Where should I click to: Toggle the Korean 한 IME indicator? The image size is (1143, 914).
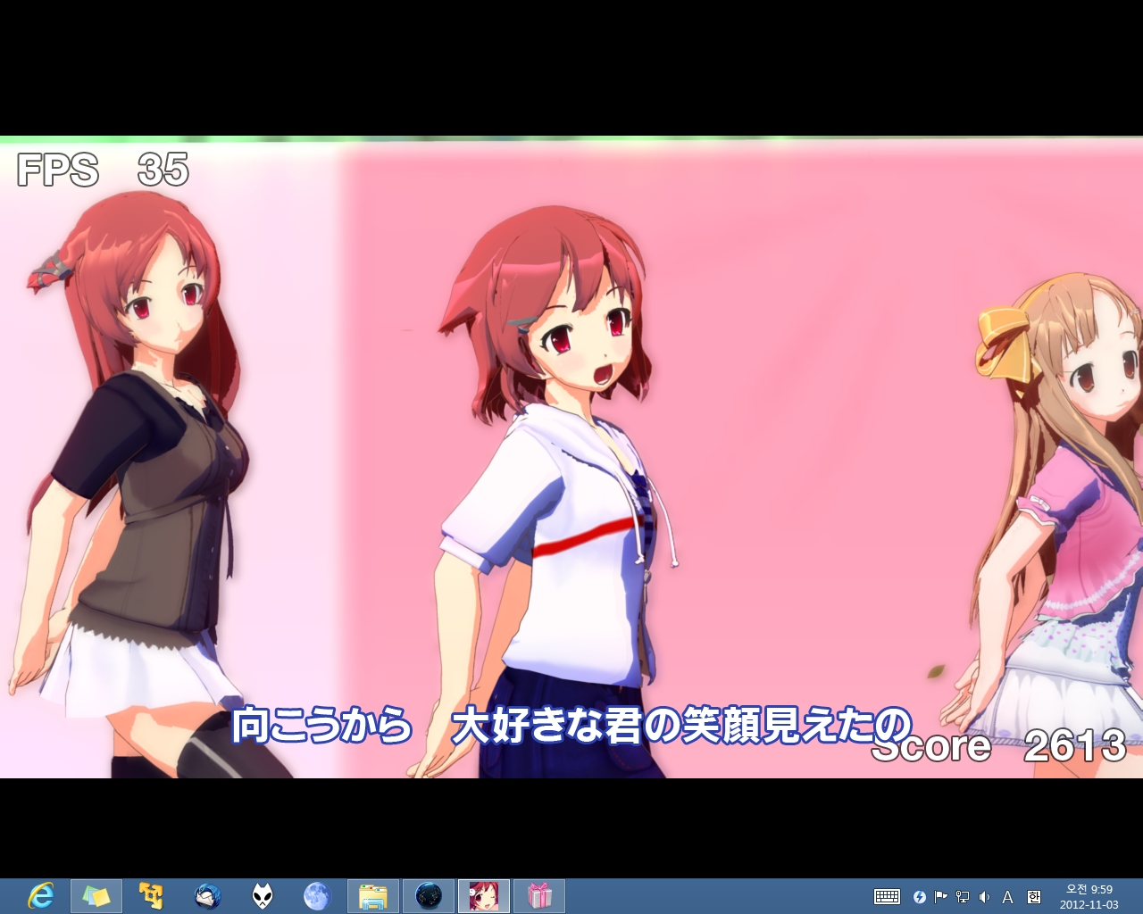(x=1034, y=897)
